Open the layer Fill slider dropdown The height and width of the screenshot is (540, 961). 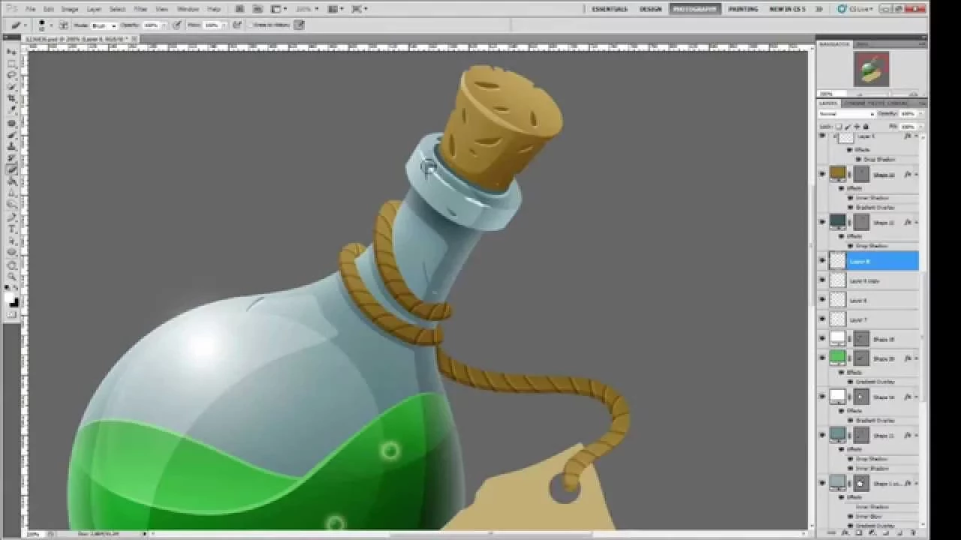(920, 126)
